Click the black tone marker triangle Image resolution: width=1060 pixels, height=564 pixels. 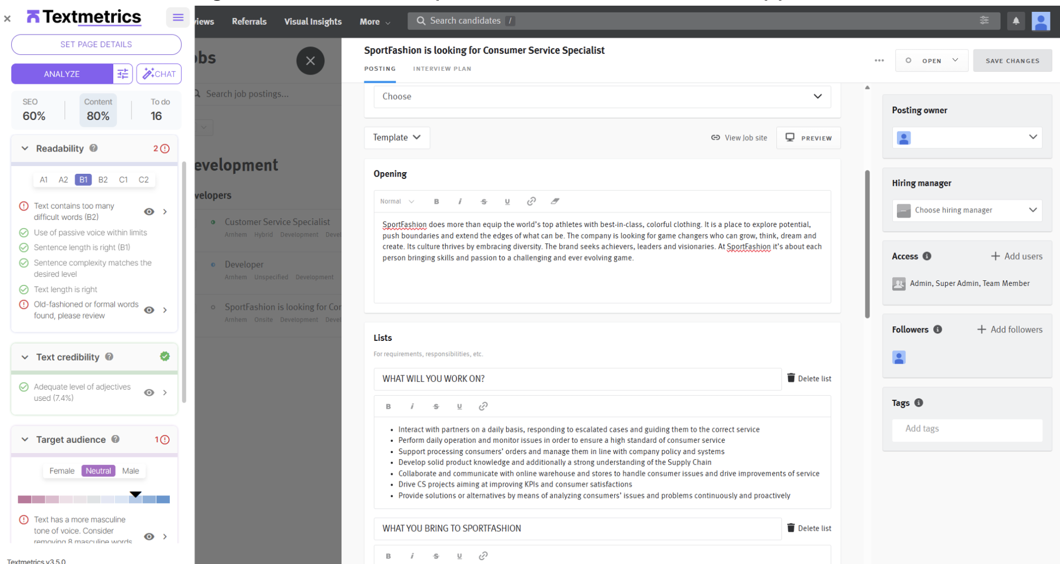135,494
